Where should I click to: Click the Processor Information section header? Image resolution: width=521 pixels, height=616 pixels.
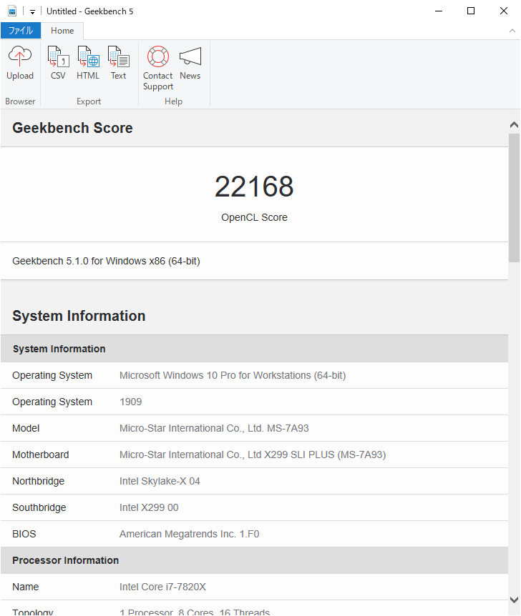(x=254, y=560)
